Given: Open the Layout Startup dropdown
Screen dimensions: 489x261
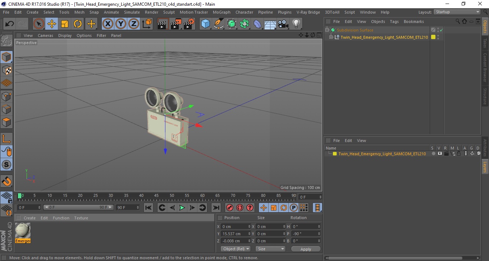Looking at the screenshot, I should (x=457, y=12).
